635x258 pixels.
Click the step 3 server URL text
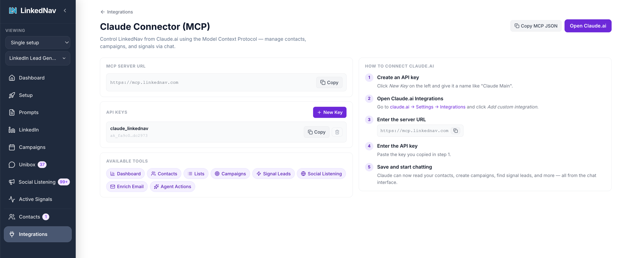(x=414, y=131)
